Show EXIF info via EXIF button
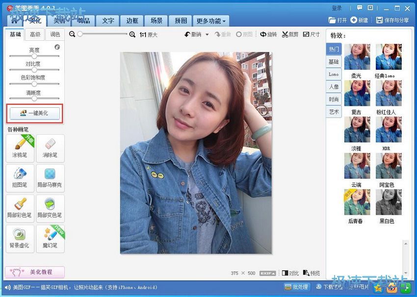Viewport: 417px width, 297px height. [267, 273]
